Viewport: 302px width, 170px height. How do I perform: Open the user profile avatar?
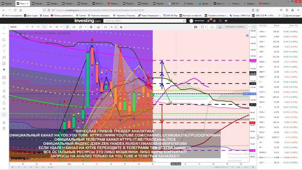[191, 21]
